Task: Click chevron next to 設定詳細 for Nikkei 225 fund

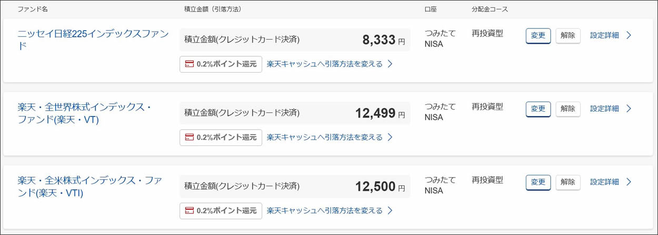Action: click(x=629, y=35)
